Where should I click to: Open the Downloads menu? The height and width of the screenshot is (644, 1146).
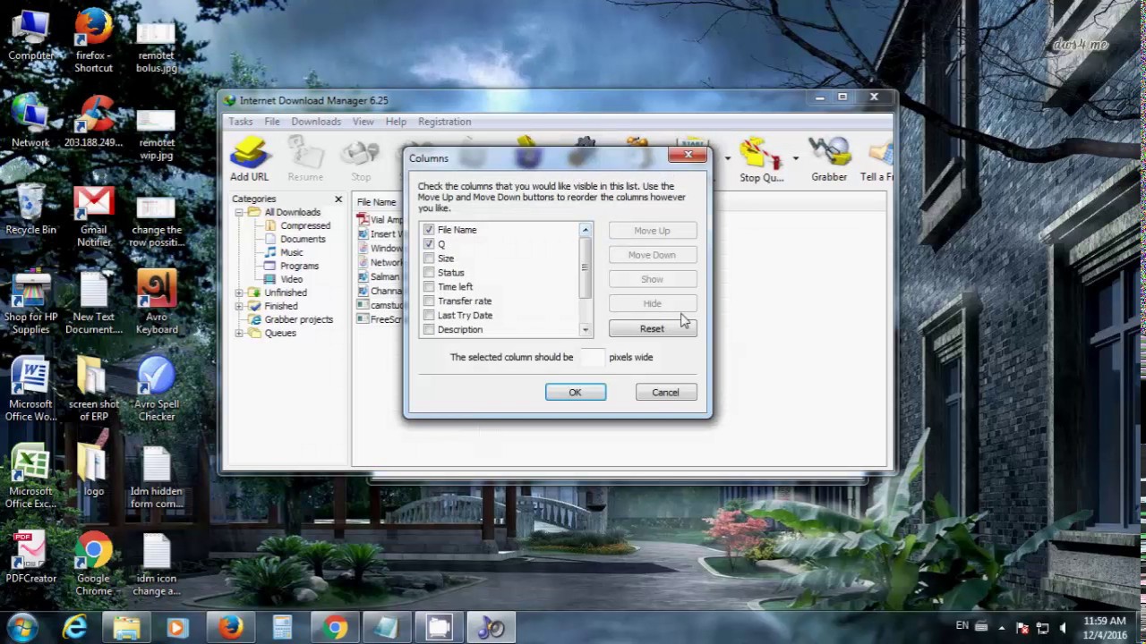point(316,122)
